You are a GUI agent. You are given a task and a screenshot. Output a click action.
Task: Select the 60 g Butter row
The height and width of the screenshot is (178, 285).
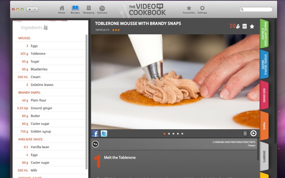[50, 116]
